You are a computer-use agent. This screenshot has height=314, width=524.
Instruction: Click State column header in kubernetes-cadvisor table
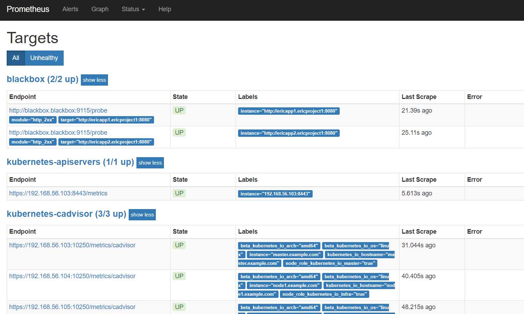[180, 232]
